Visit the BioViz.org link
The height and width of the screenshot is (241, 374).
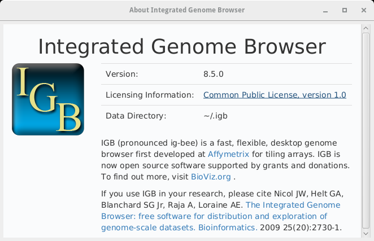(211, 177)
